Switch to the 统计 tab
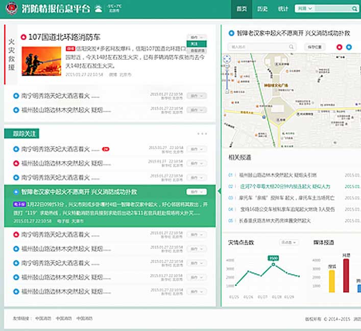The height and width of the screenshot is (331, 361). pyautogui.click(x=283, y=9)
